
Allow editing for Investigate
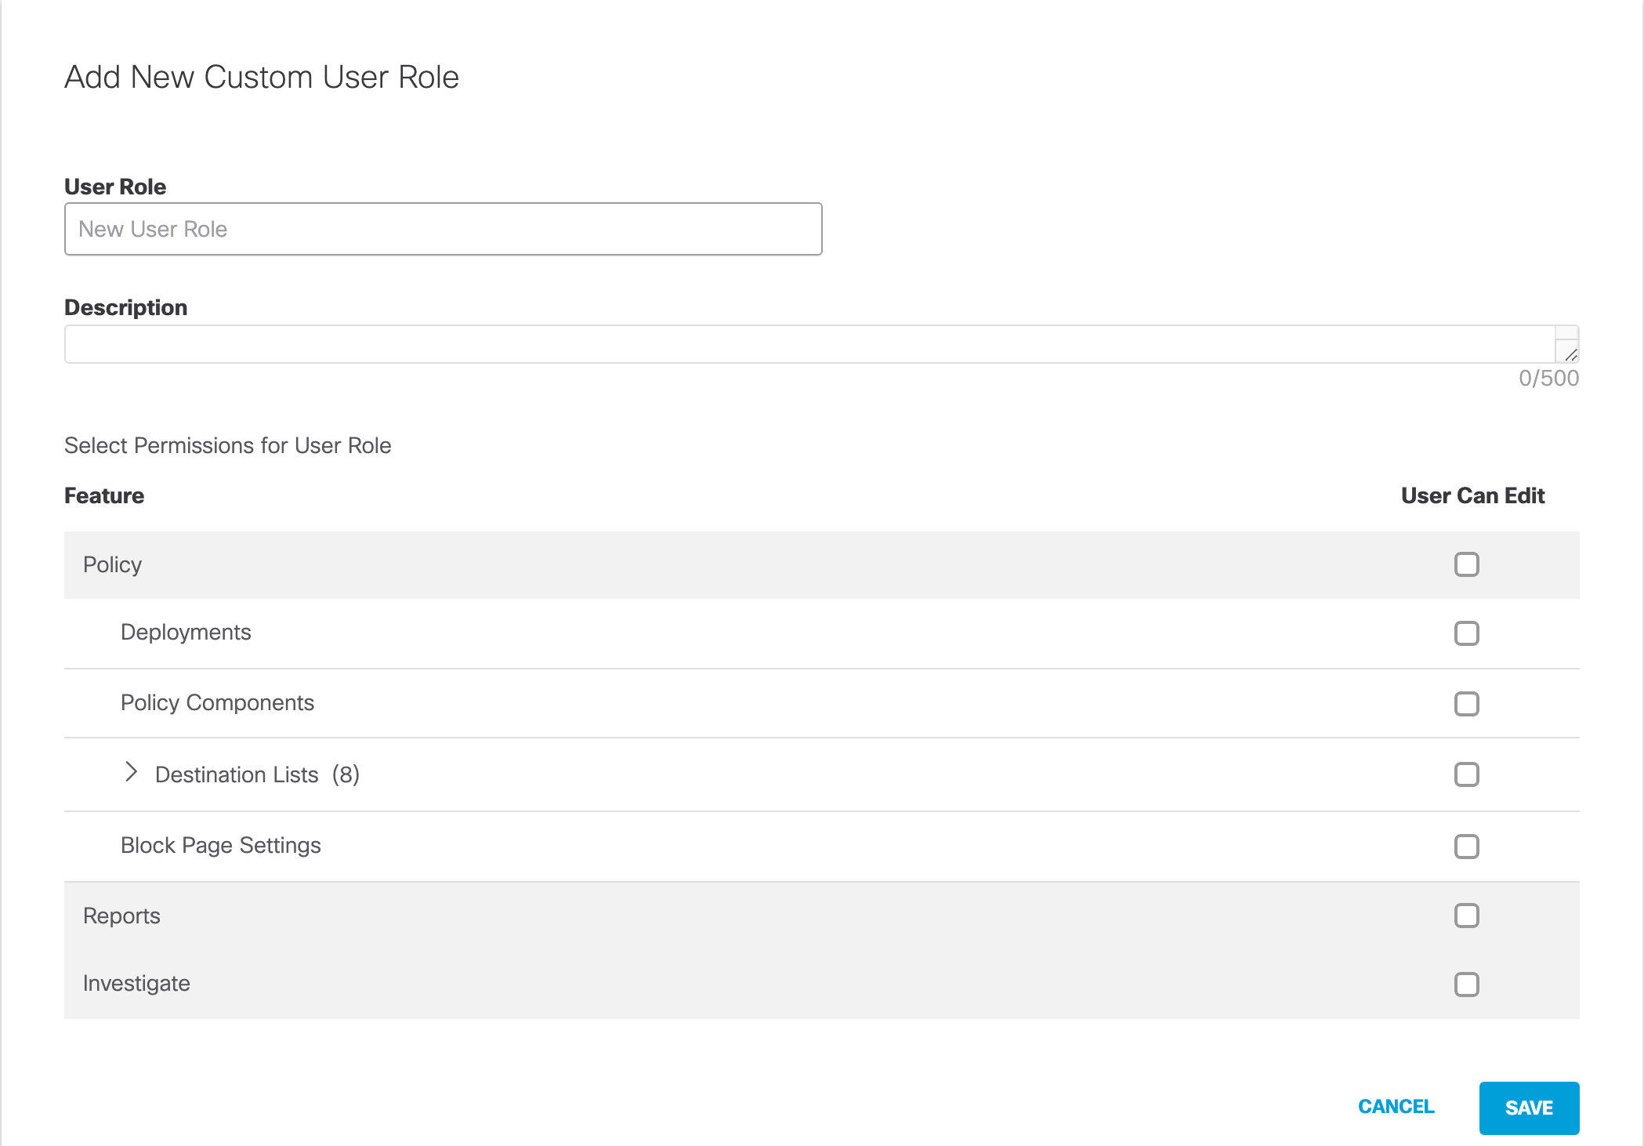(1466, 985)
